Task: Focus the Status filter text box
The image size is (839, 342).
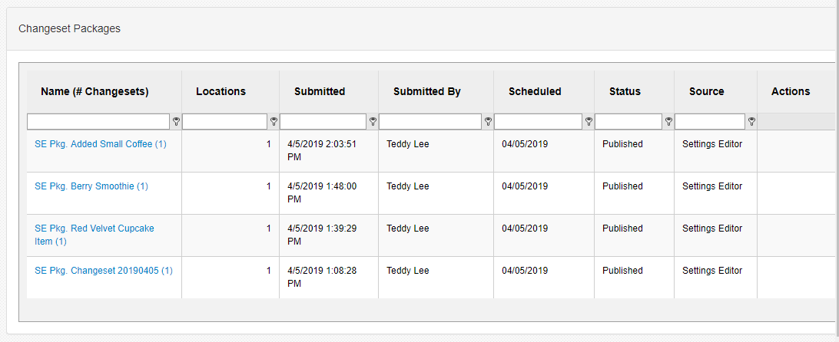Action: [628, 122]
